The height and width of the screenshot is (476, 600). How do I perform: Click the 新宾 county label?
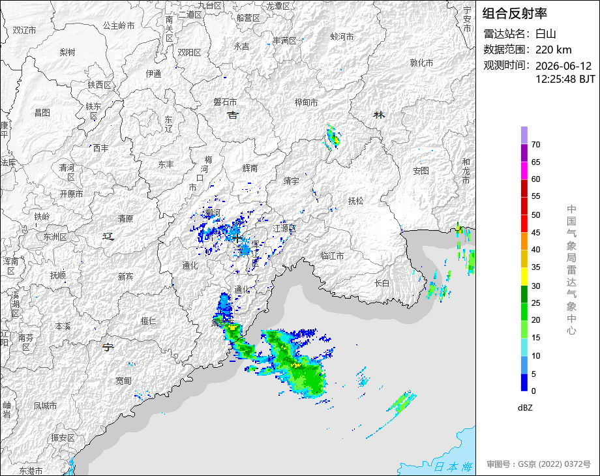(125, 276)
